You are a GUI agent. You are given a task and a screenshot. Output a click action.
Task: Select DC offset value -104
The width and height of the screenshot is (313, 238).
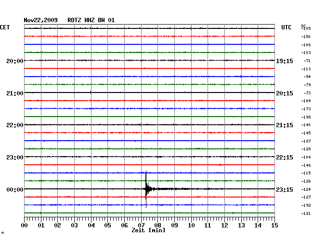coord(306,157)
